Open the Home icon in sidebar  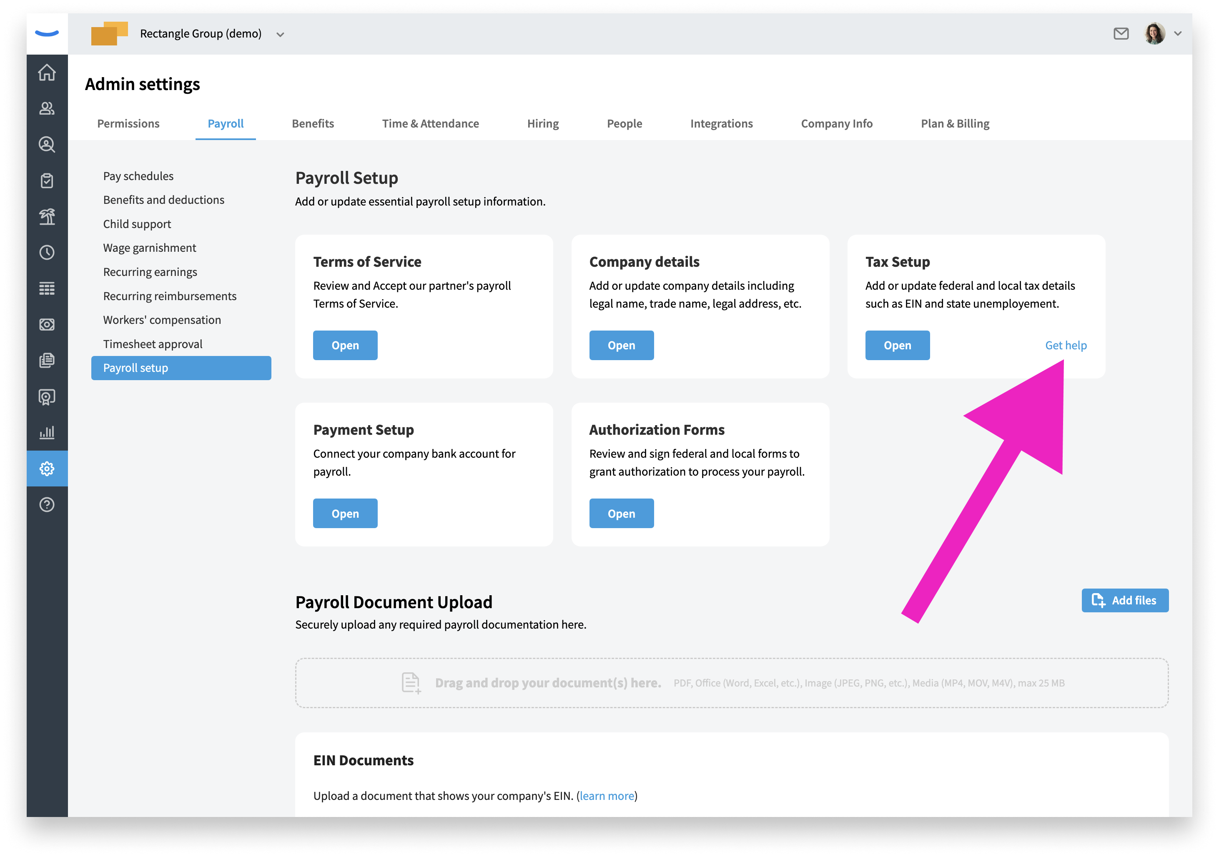47,73
